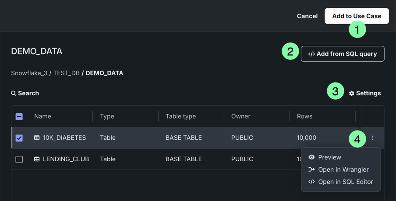Choose Open in Wrangler from menu
The image size is (396, 201).
pos(343,170)
